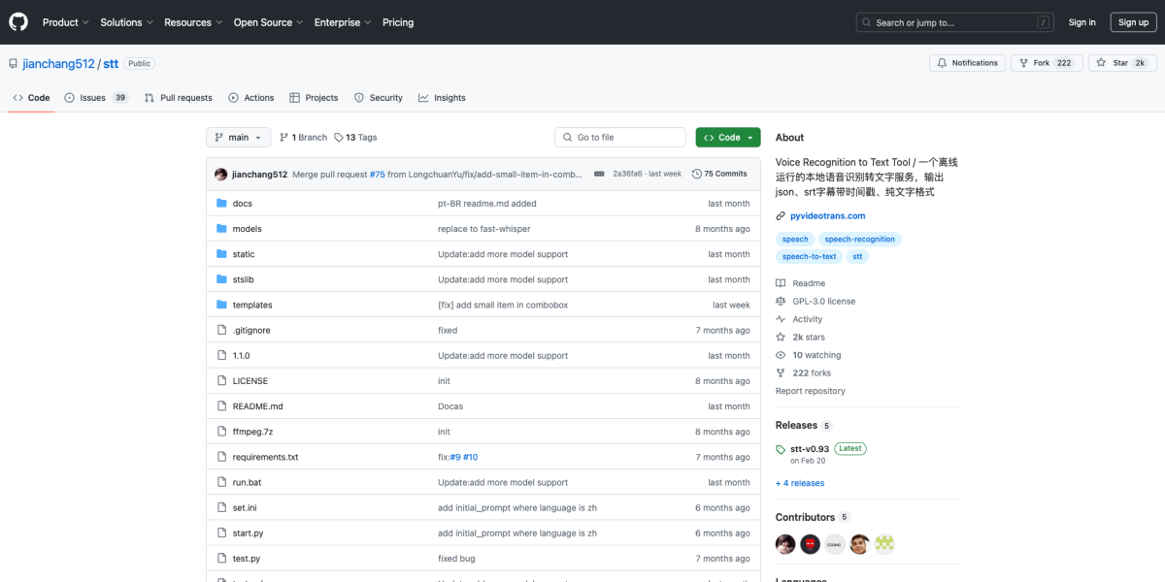
Task: Click the Readme book icon
Action: click(781, 283)
